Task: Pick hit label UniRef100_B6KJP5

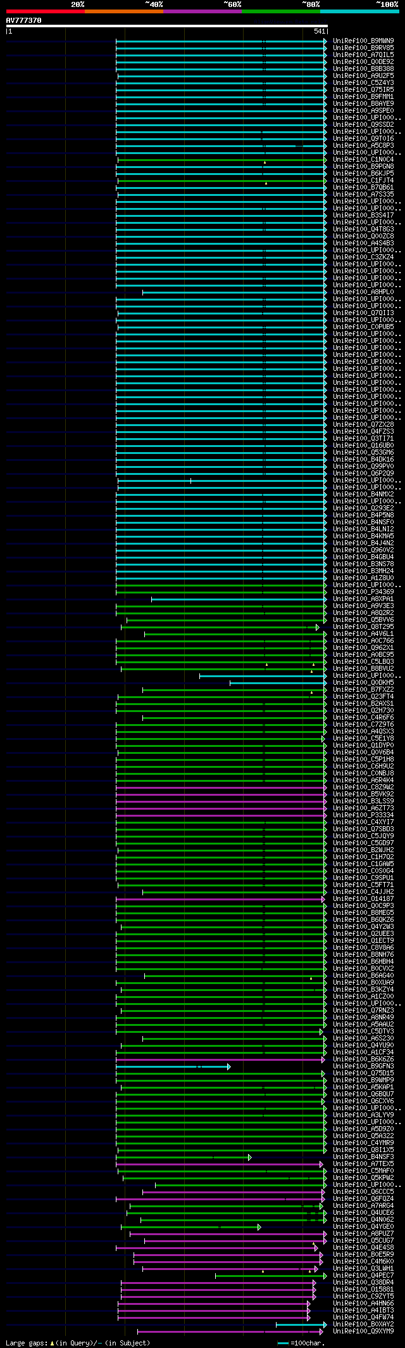Action: 363,174
